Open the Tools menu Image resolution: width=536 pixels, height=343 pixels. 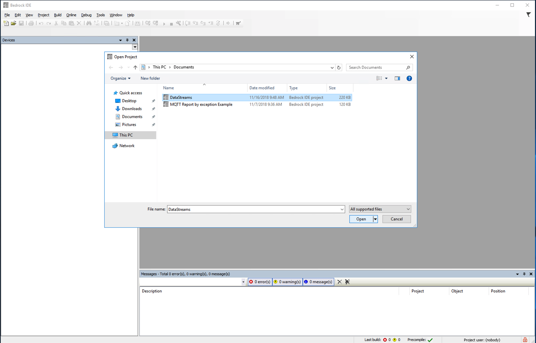[x=101, y=15]
